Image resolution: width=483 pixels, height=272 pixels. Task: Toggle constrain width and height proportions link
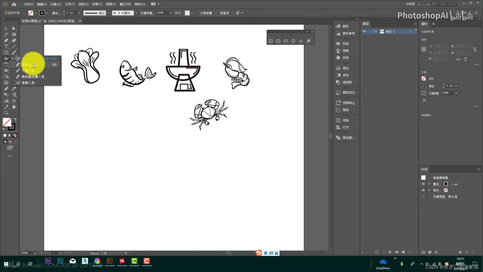(x=475, y=49)
